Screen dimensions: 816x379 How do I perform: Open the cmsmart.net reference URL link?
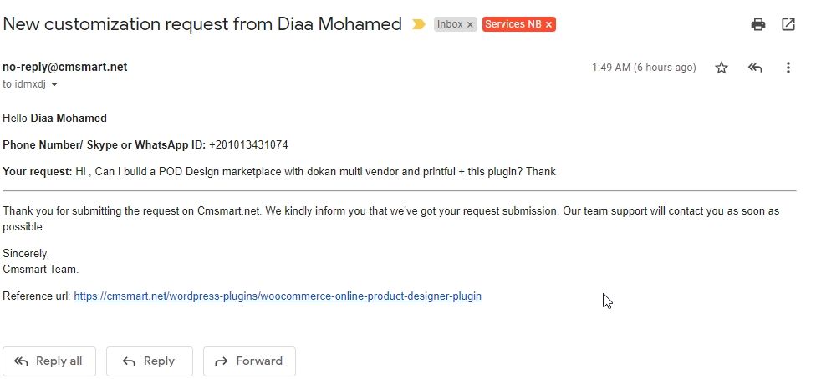coord(278,296)
